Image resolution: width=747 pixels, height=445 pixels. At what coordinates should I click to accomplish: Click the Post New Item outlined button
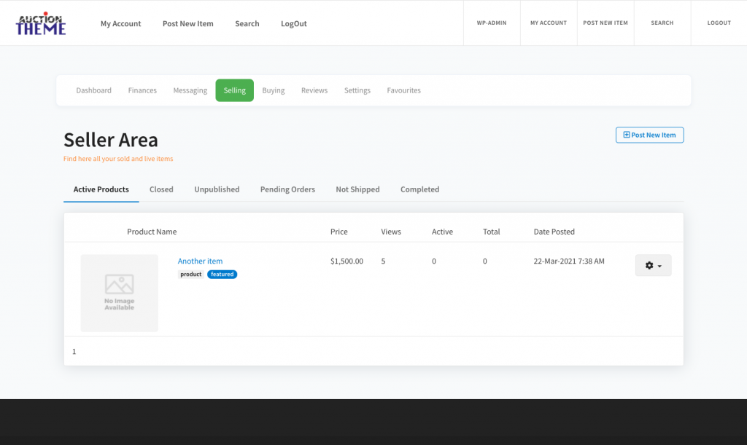pos(649,135)
